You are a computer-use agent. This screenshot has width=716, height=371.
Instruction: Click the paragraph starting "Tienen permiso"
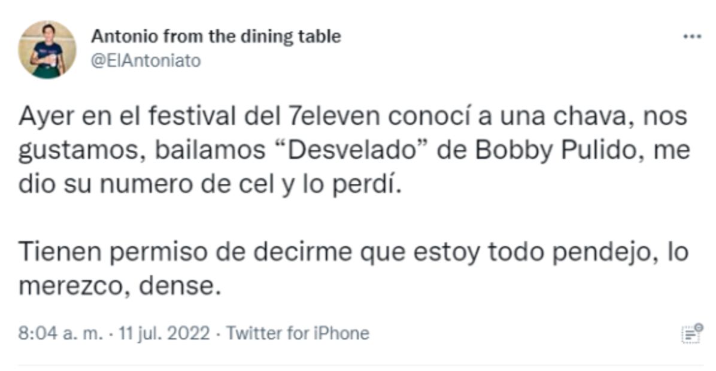click(x=353, y=253)
